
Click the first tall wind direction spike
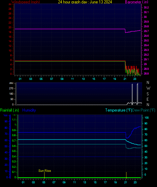click(x=132, y=94)
